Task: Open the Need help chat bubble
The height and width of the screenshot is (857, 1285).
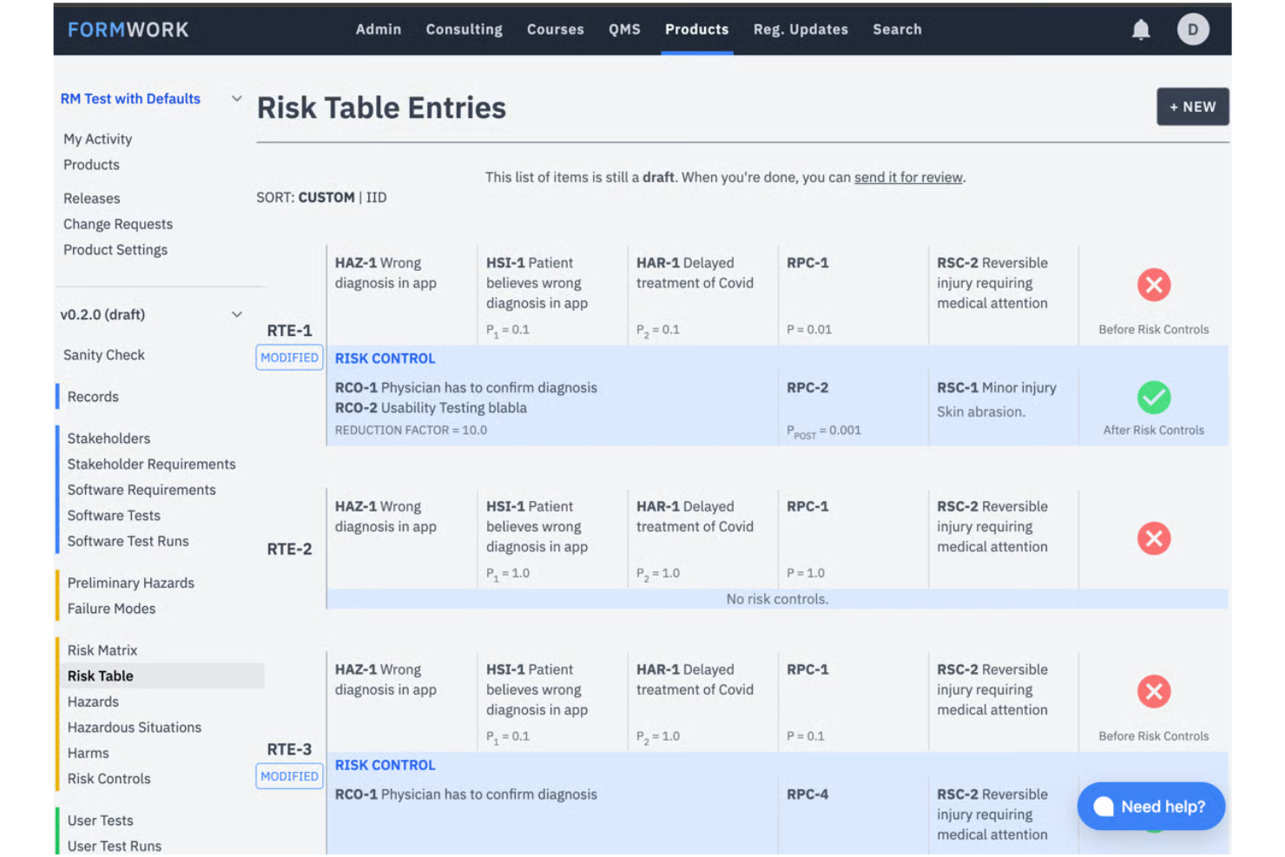Action: click(x=1150, y=807)
